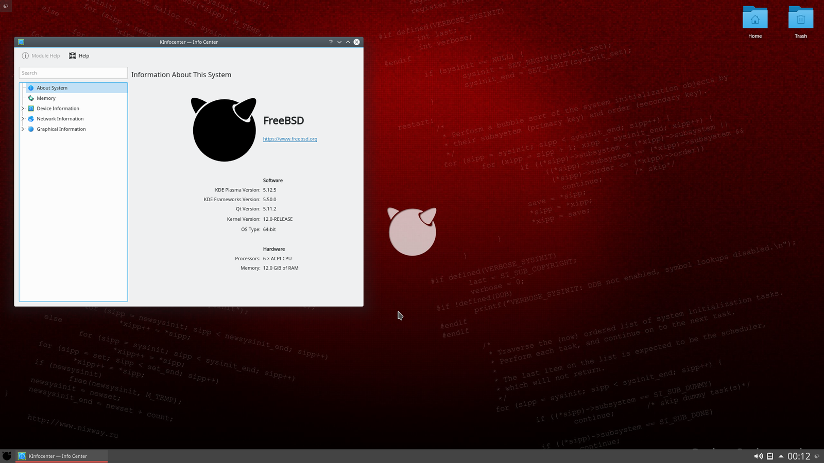Expand the Device Information branch arrow
This screenshot has width=824, height=463.
pos(23,109)
